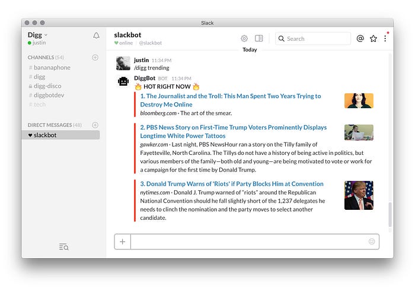Open the private digg-disco channel
This screenshot has height=289, width=415.
[44, 86]
